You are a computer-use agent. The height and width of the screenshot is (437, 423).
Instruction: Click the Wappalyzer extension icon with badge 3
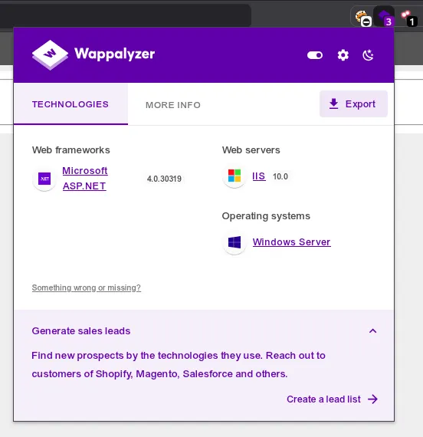click(384, 17)
